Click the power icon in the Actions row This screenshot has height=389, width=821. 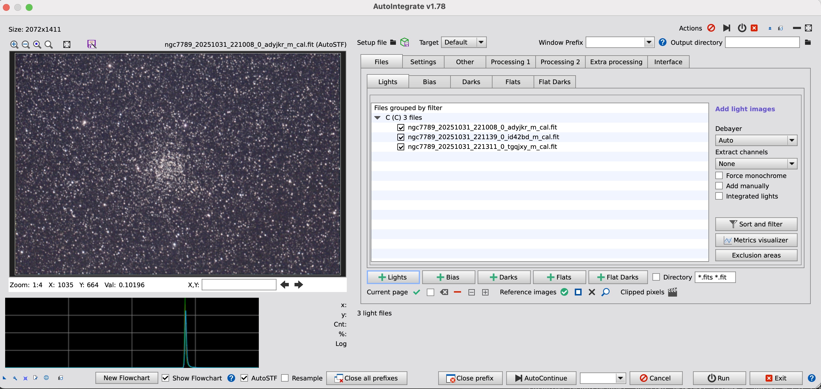742,28
